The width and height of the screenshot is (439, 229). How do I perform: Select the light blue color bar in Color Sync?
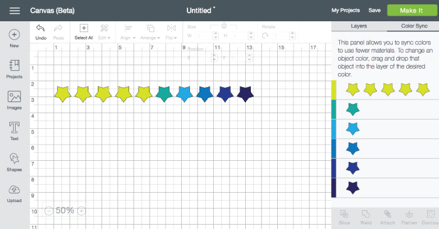334,129
